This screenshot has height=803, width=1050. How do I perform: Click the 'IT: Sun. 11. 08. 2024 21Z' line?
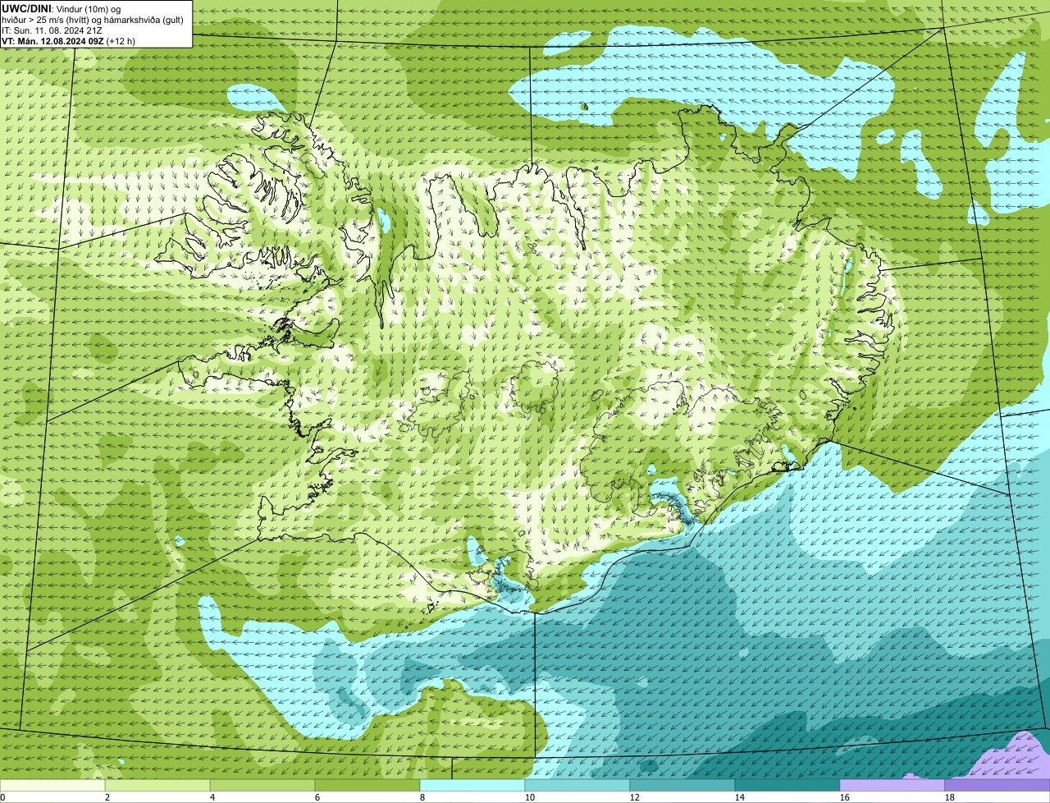(x=52, y=30)
